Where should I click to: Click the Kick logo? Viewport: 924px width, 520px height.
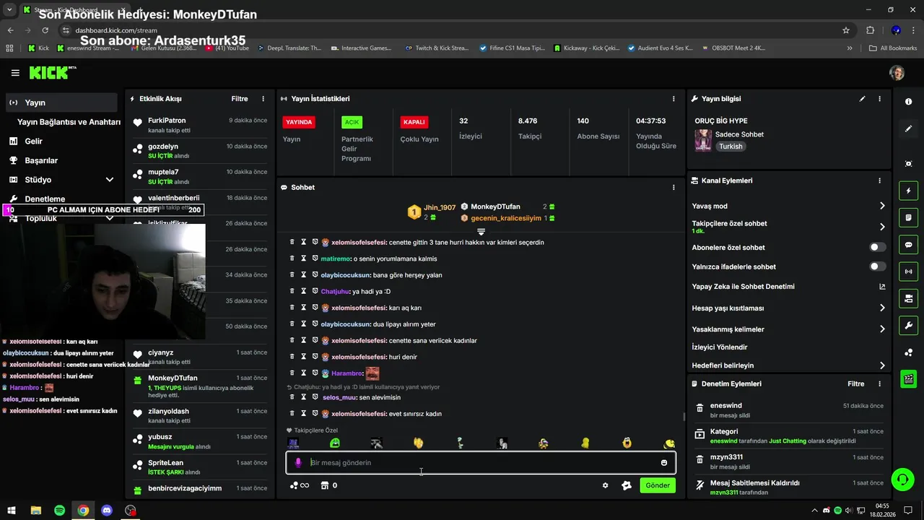click(x=50, y=72)
